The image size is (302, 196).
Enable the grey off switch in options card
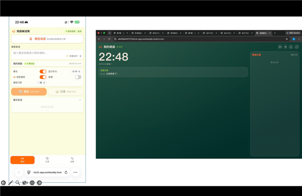click(78, 77)
